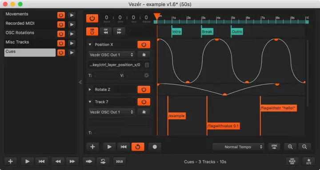Toggle power for Misc Tracks composition
Screen dimensions: 320x170
coord(61,43)
